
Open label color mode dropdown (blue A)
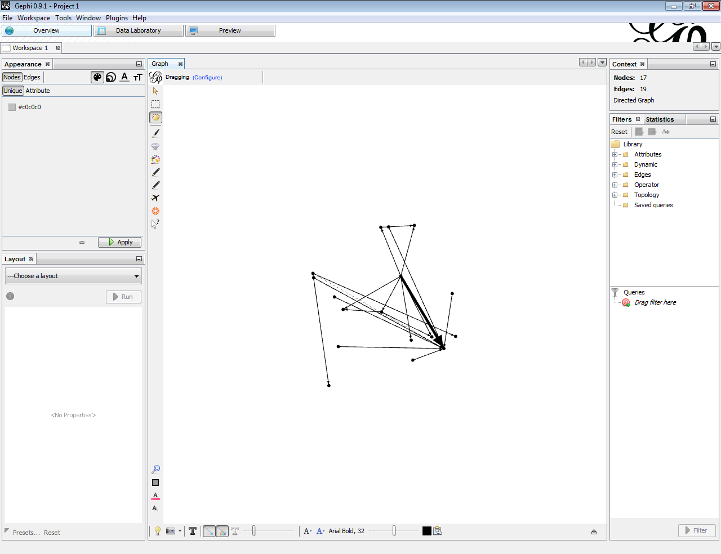pyautogui.click(x=321, y=531)
